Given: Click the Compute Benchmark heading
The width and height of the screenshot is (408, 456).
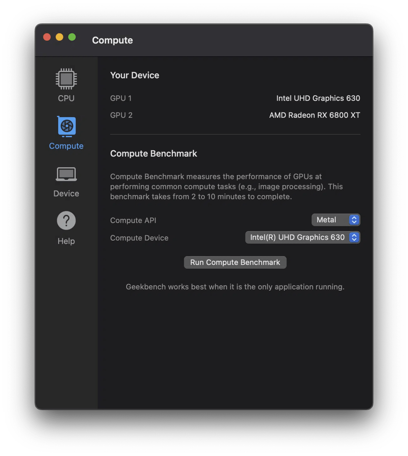Looking at the screenshot, I should pos(154,154).
